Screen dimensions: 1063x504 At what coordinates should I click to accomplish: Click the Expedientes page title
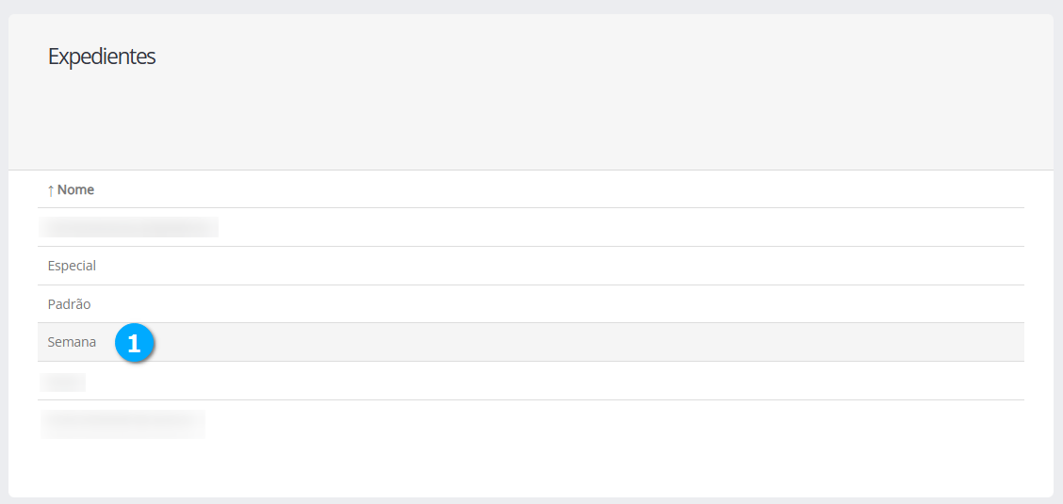click(102, 57)
